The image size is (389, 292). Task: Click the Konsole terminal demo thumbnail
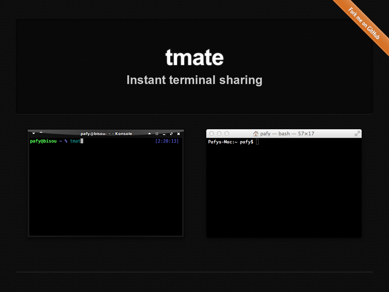(x=106, y=183)
